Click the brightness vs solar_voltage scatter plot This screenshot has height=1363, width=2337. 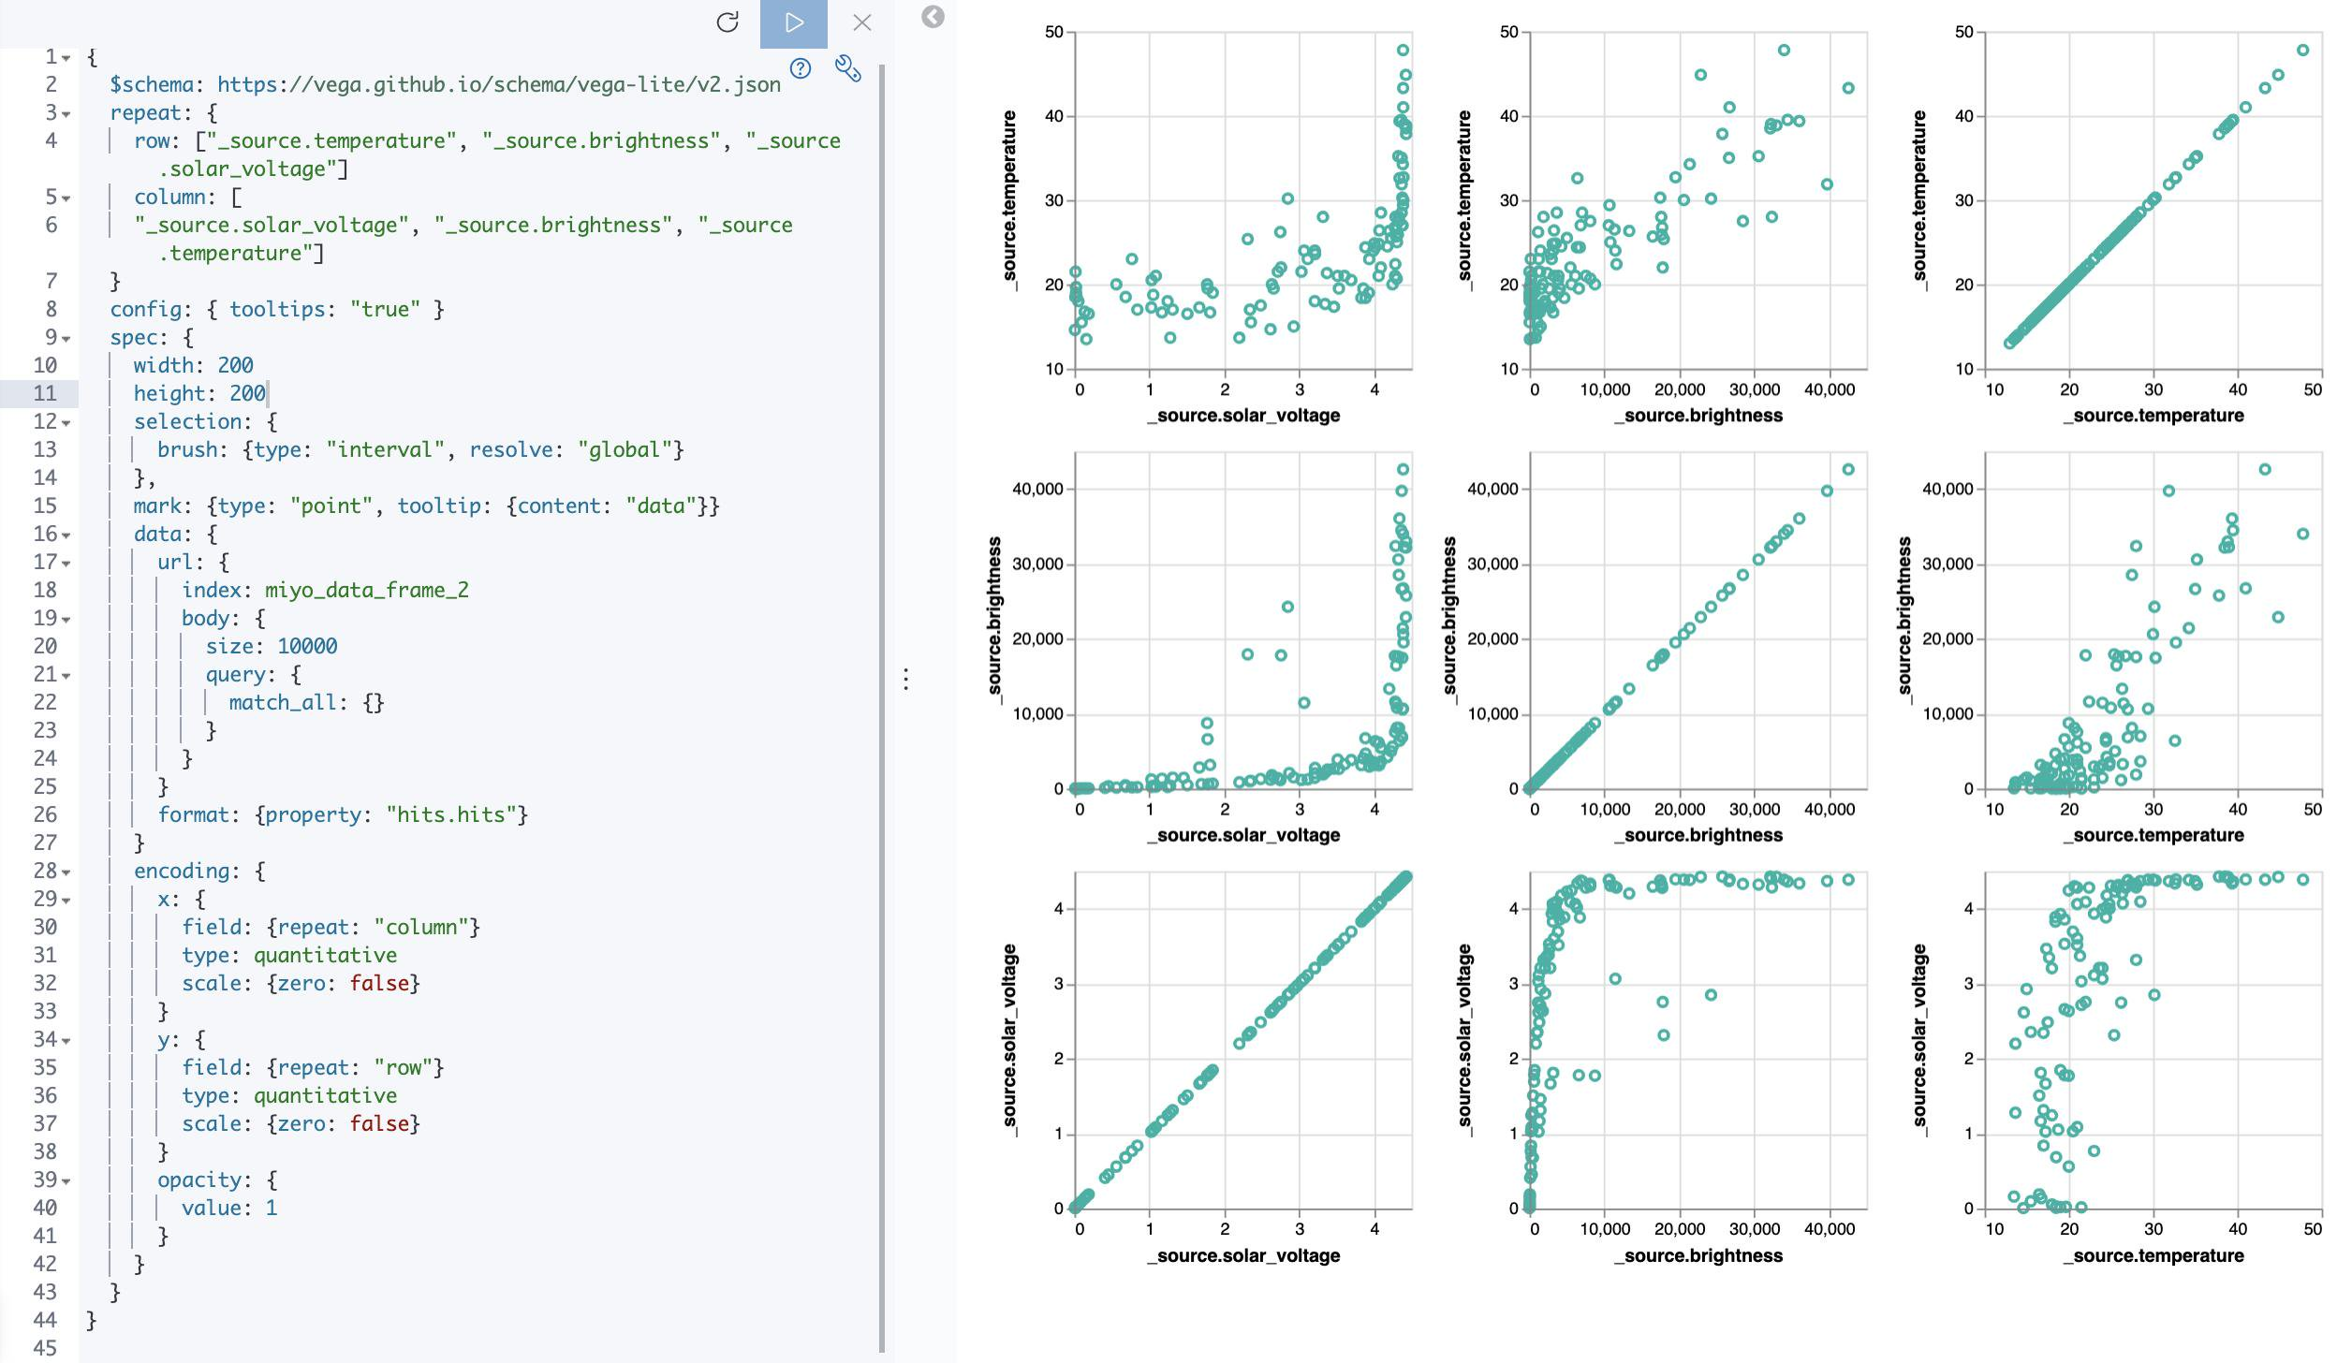coord(1243,621)
